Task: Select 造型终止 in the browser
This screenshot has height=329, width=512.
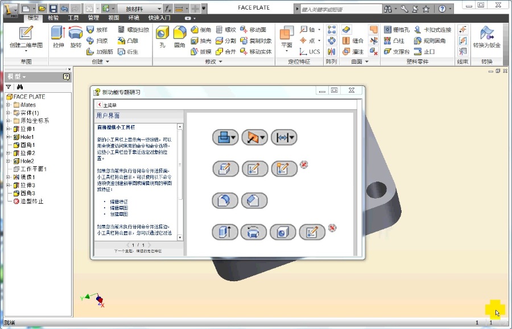Action: click(x=28, y=201)
